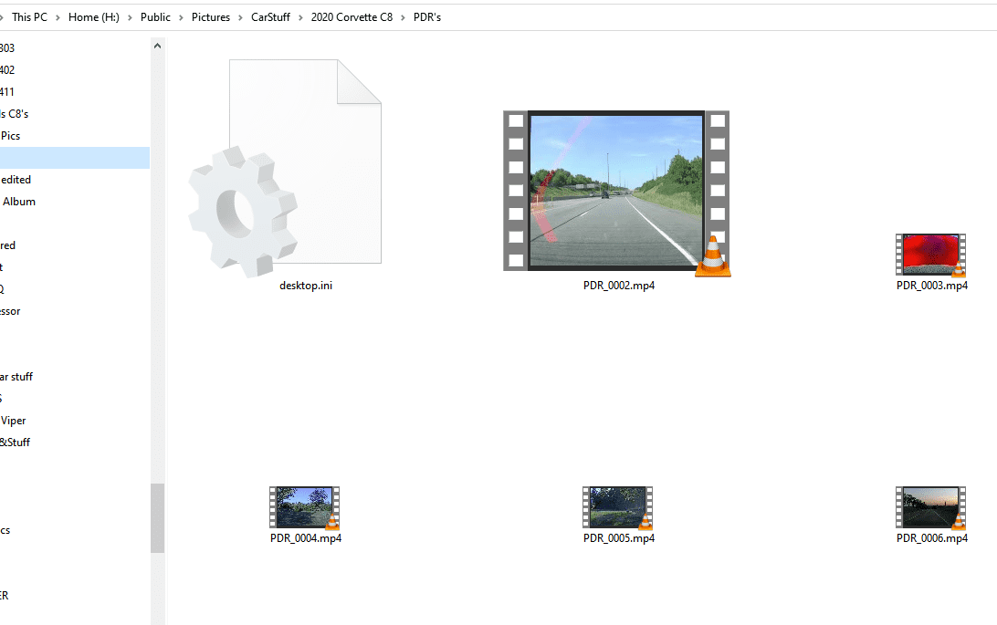Screen dimensions: 997x625
Task: Select the Viper folder in navigation pane
Action: click(14, 421)
